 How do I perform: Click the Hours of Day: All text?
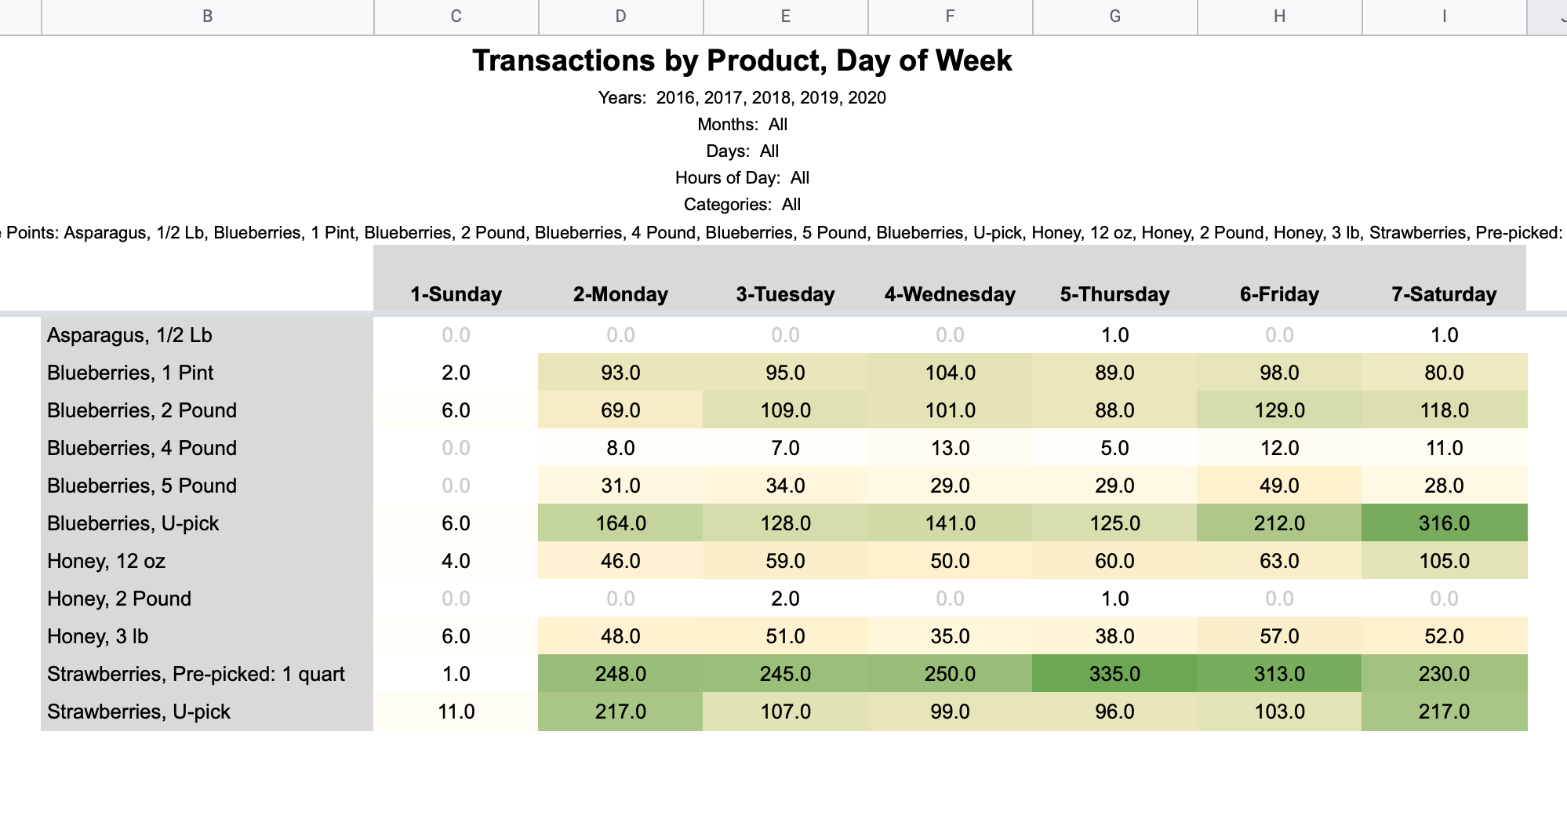tap(742, 178)
